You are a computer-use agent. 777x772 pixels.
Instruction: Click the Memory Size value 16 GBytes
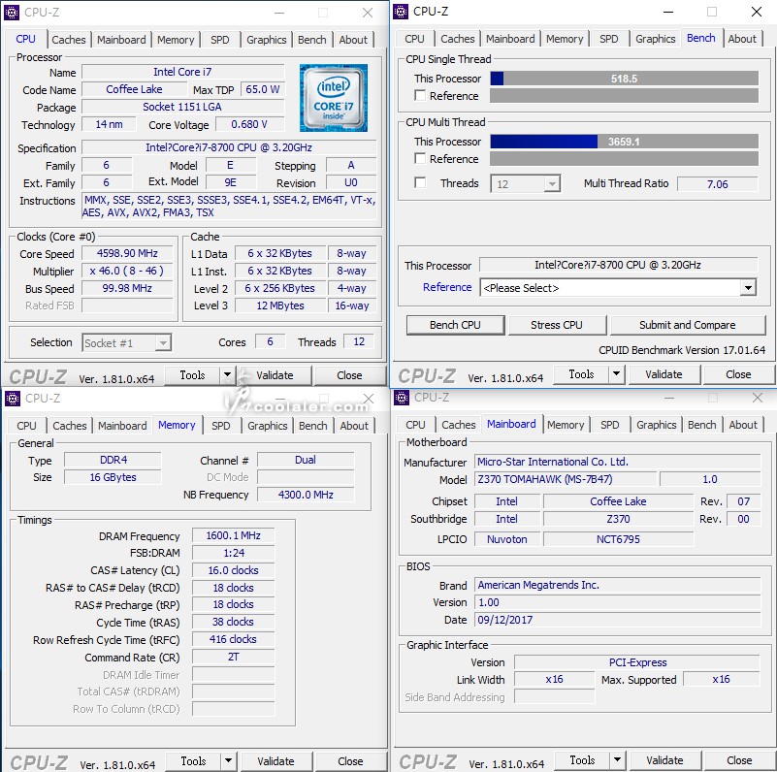click(113, 477)
